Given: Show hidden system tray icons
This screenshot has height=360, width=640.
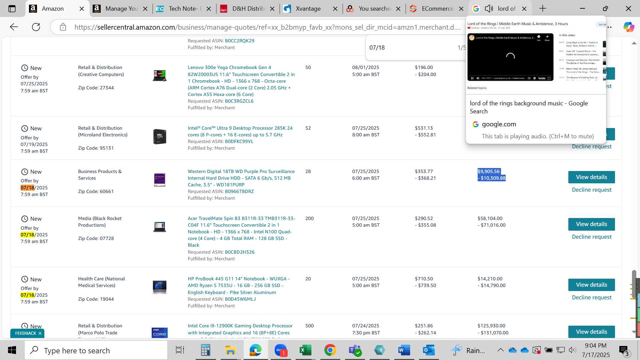Looking at the screenshot, I should [500, 350].
